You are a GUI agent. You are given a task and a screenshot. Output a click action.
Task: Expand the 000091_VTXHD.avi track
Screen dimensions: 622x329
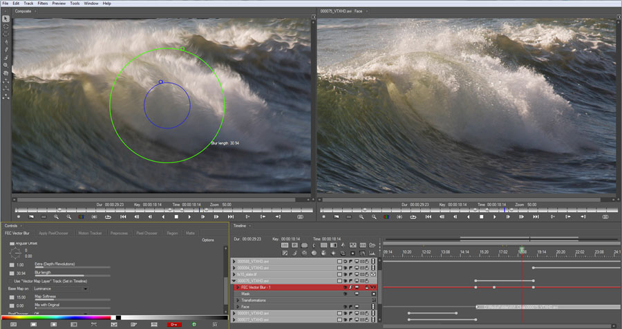point(234,314)
